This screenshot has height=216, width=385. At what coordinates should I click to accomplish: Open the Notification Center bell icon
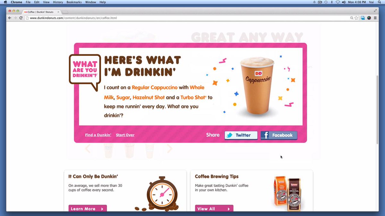tap(314, 2)
